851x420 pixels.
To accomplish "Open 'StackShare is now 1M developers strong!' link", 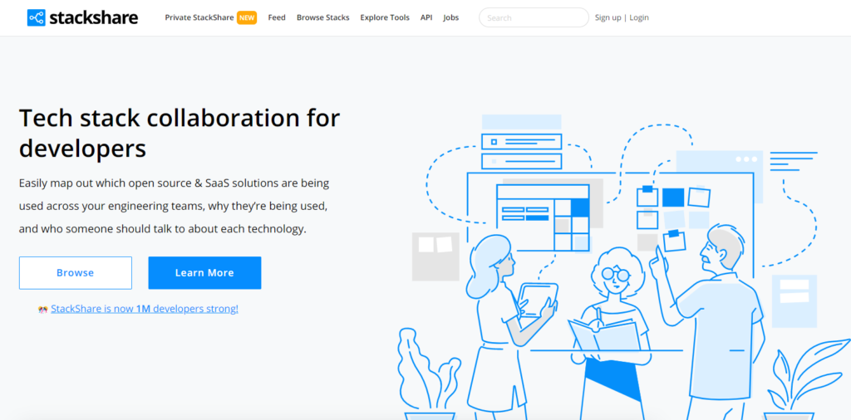I will [x=145, y=309].
